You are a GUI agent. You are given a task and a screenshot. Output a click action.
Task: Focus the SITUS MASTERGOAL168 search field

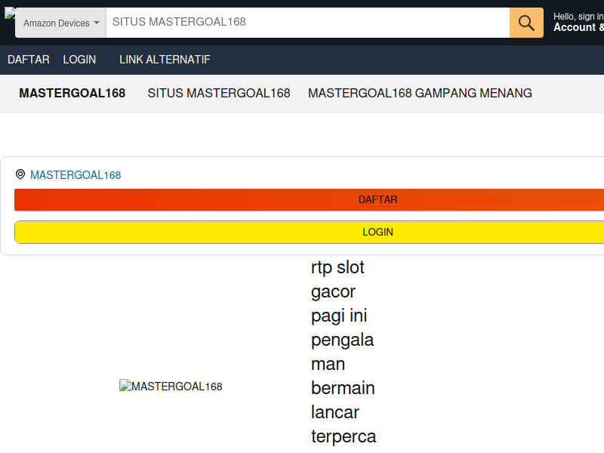[308, 23]
